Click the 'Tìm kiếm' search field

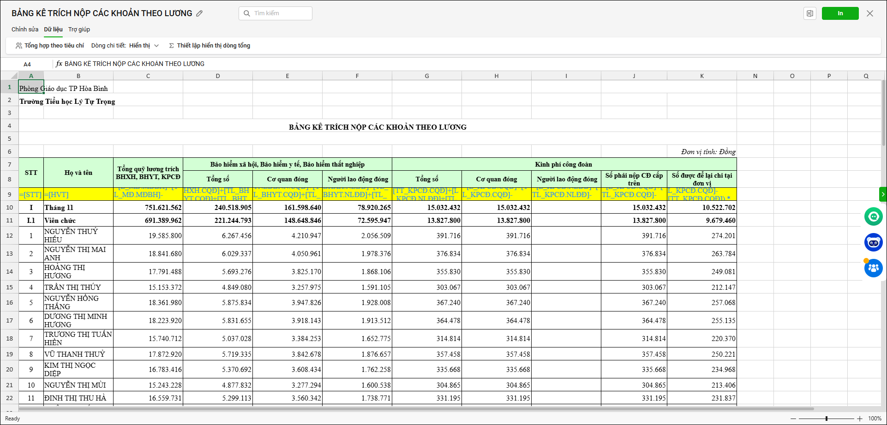276,13
